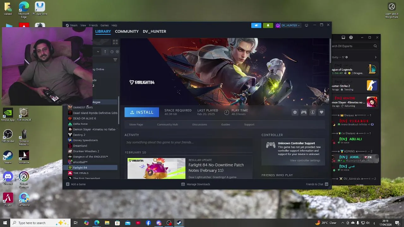Select Destiny 2 in library list
404x227 pixels.
tap(79, 135)
